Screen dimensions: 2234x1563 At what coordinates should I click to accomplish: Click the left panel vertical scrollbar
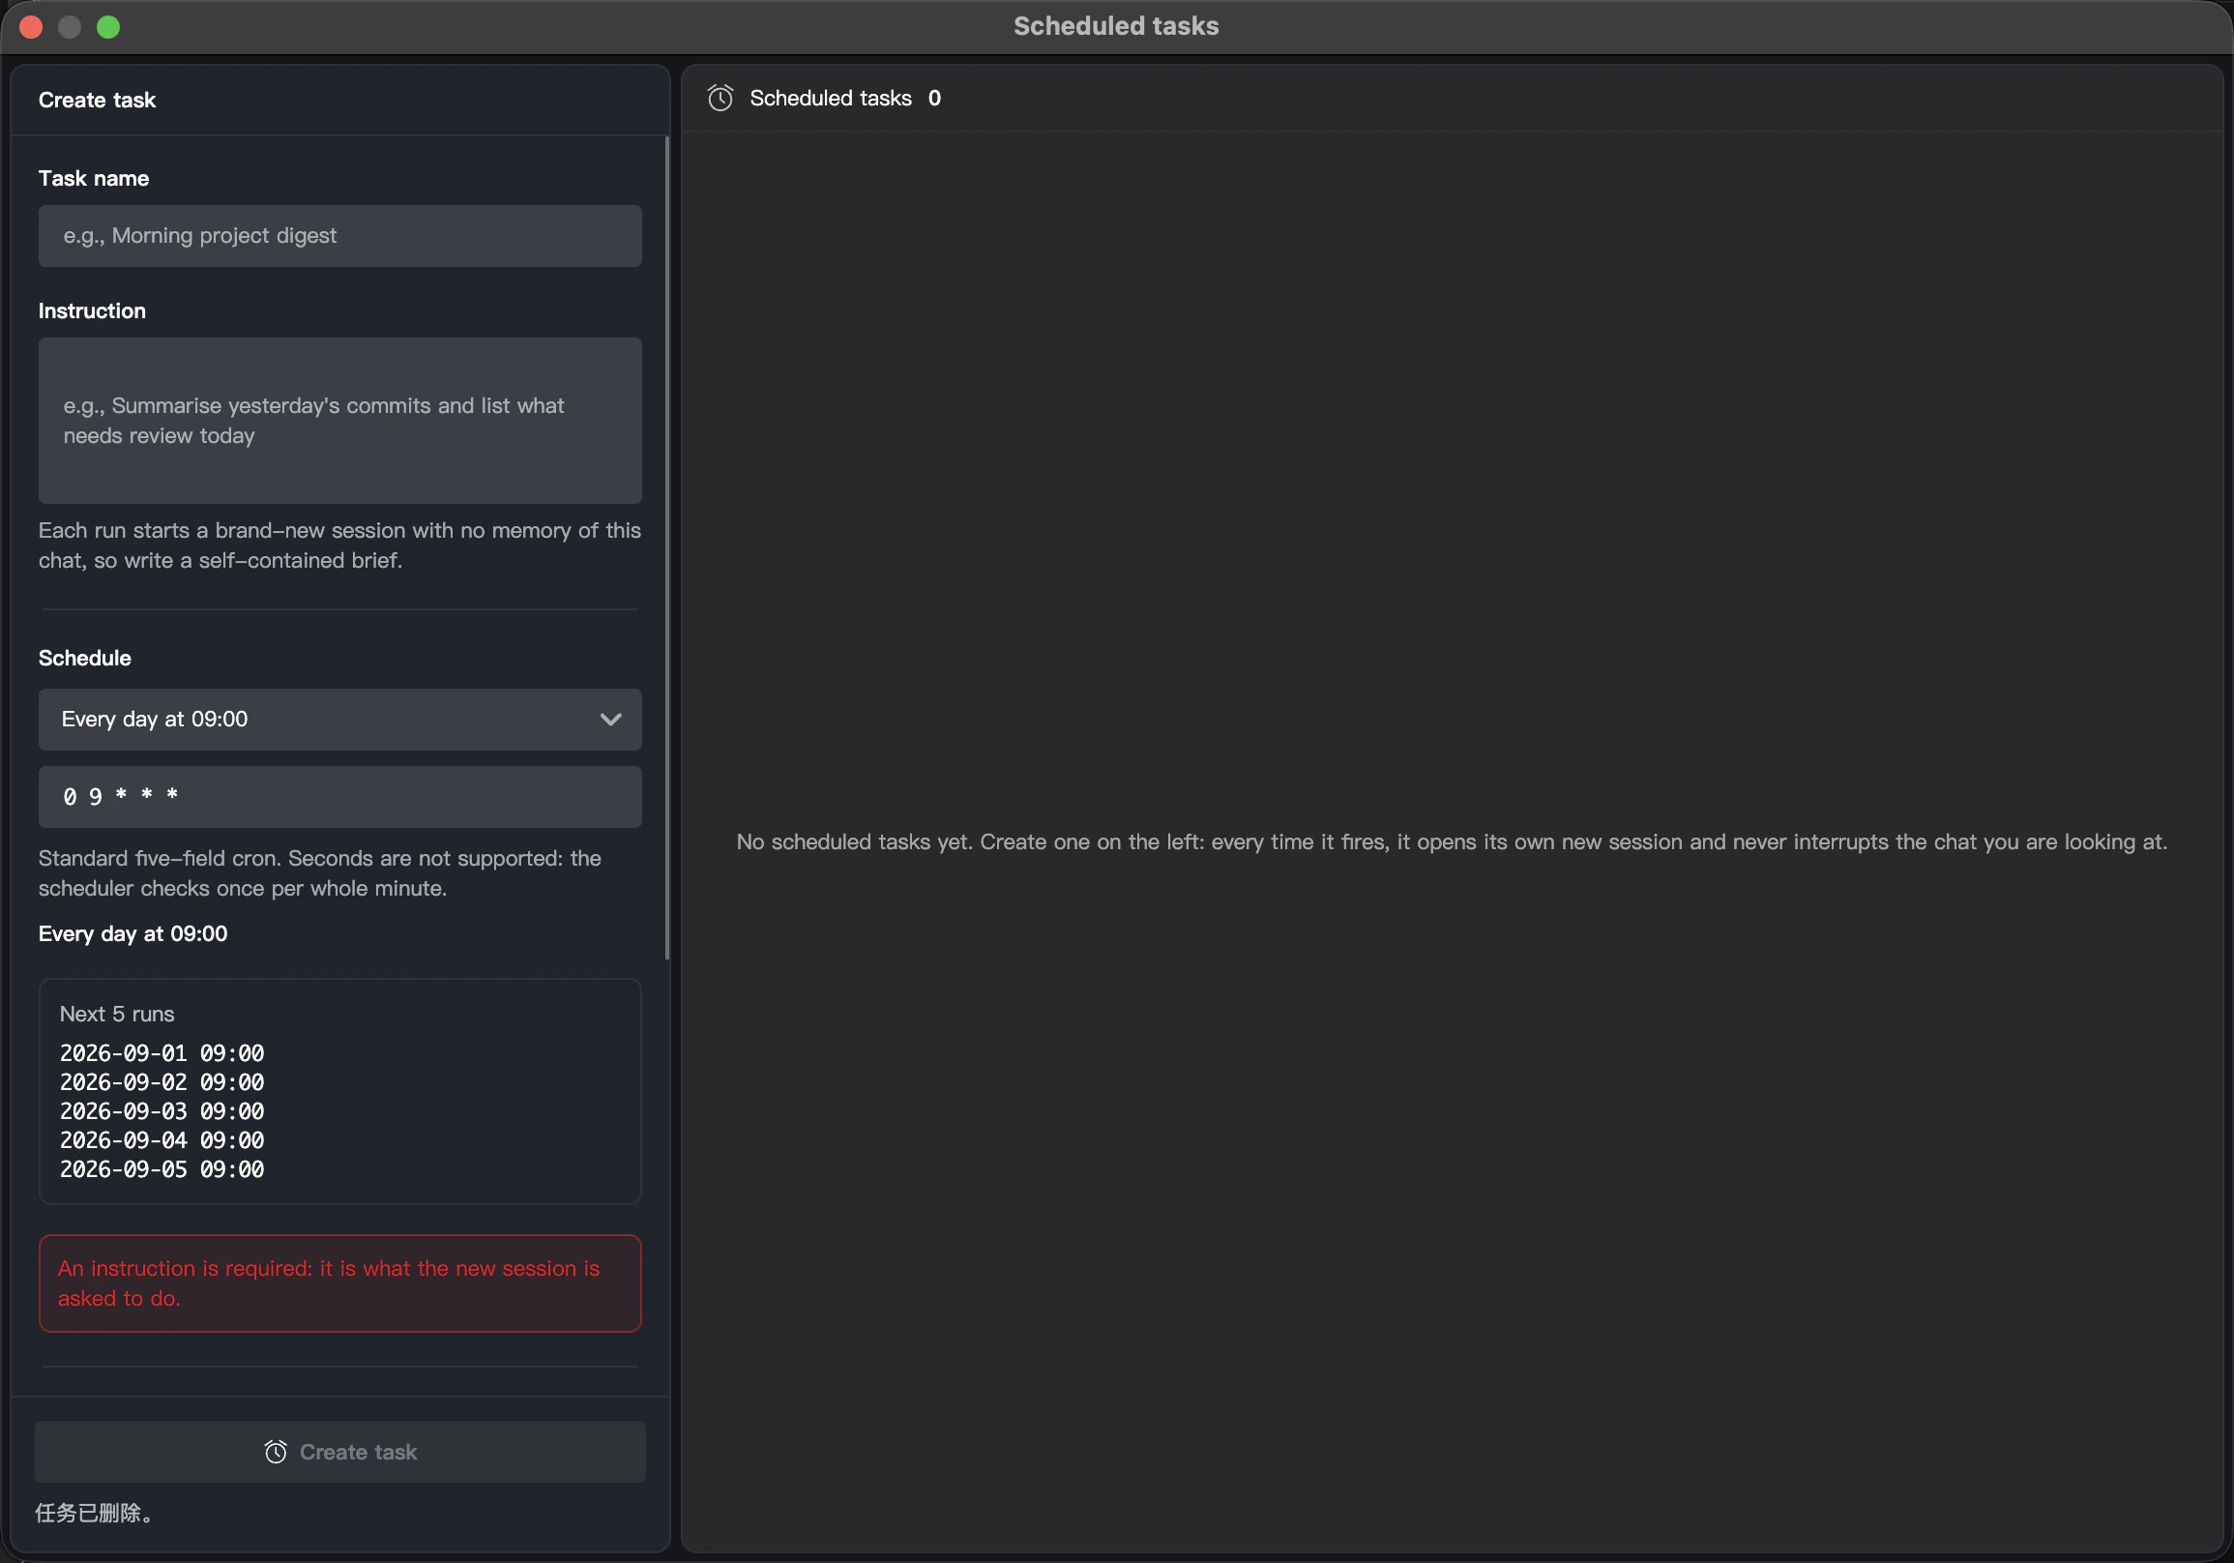[666, 548]
